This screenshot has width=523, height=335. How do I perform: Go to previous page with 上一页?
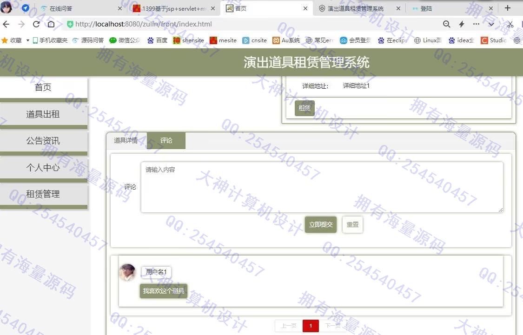point(289,326)
